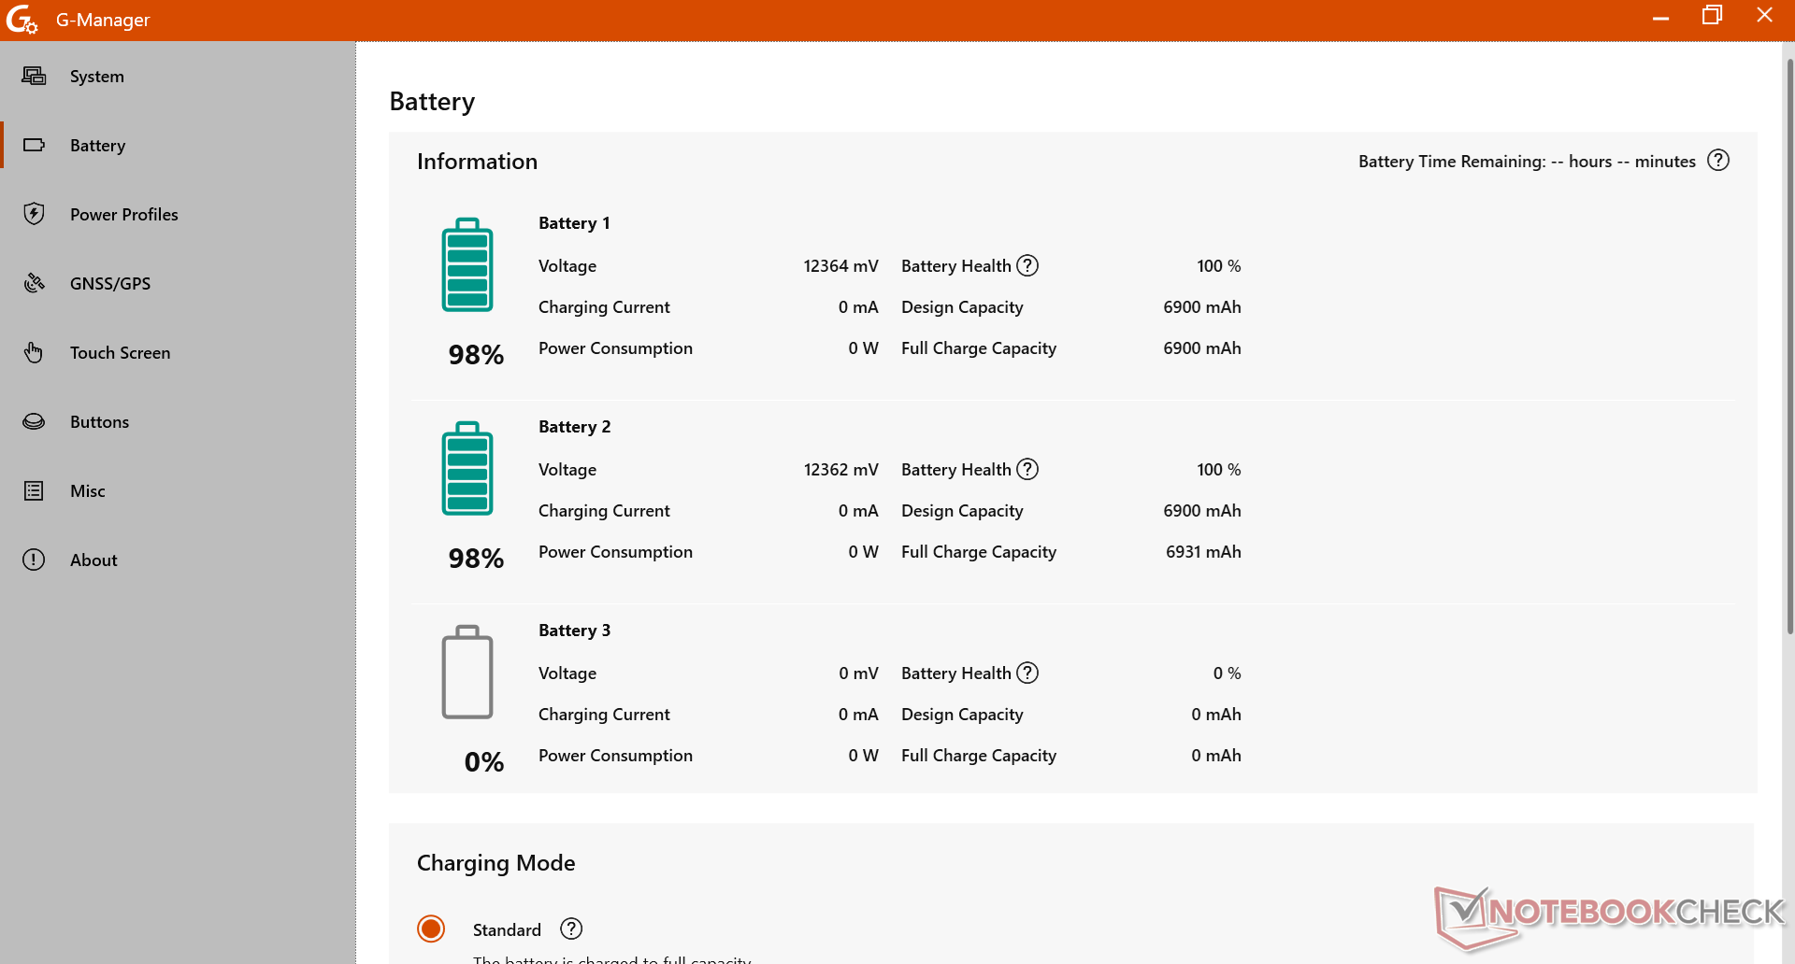
Task: Click the System sidebar icon
Action: [34, 77]
